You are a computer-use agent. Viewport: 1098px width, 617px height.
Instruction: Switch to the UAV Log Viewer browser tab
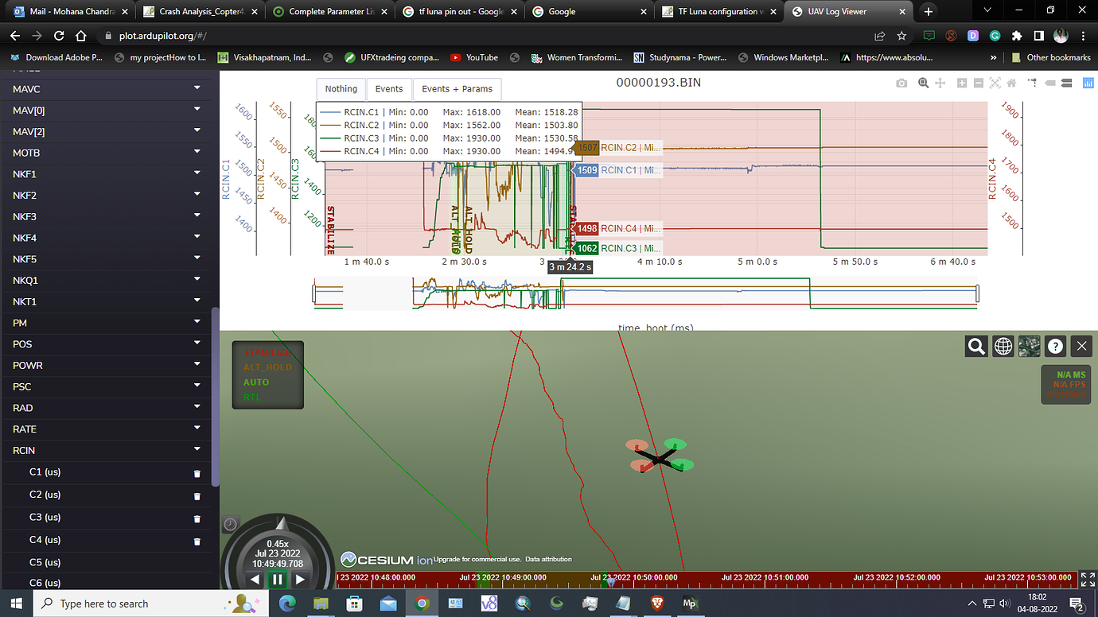pos(846,12)
